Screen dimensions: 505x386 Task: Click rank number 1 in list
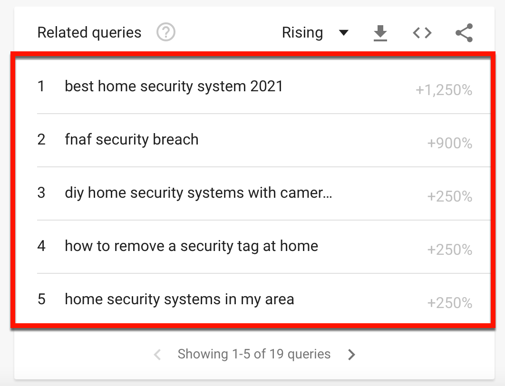pyautogui.click(x=41, y=86)
